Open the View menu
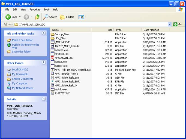 coord(23,10)
